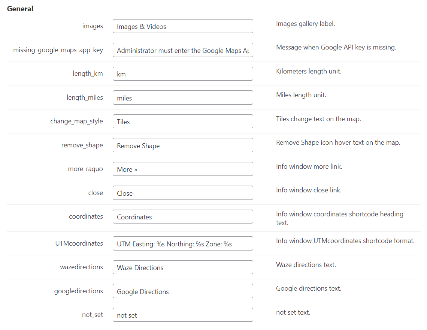Viewport: 427px width, 330px height.
Task: Click the wazedirections row label
Action: (81, 267)
